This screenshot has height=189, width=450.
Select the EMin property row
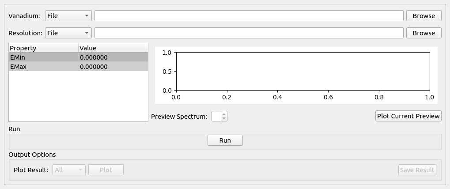click(43, 57)
